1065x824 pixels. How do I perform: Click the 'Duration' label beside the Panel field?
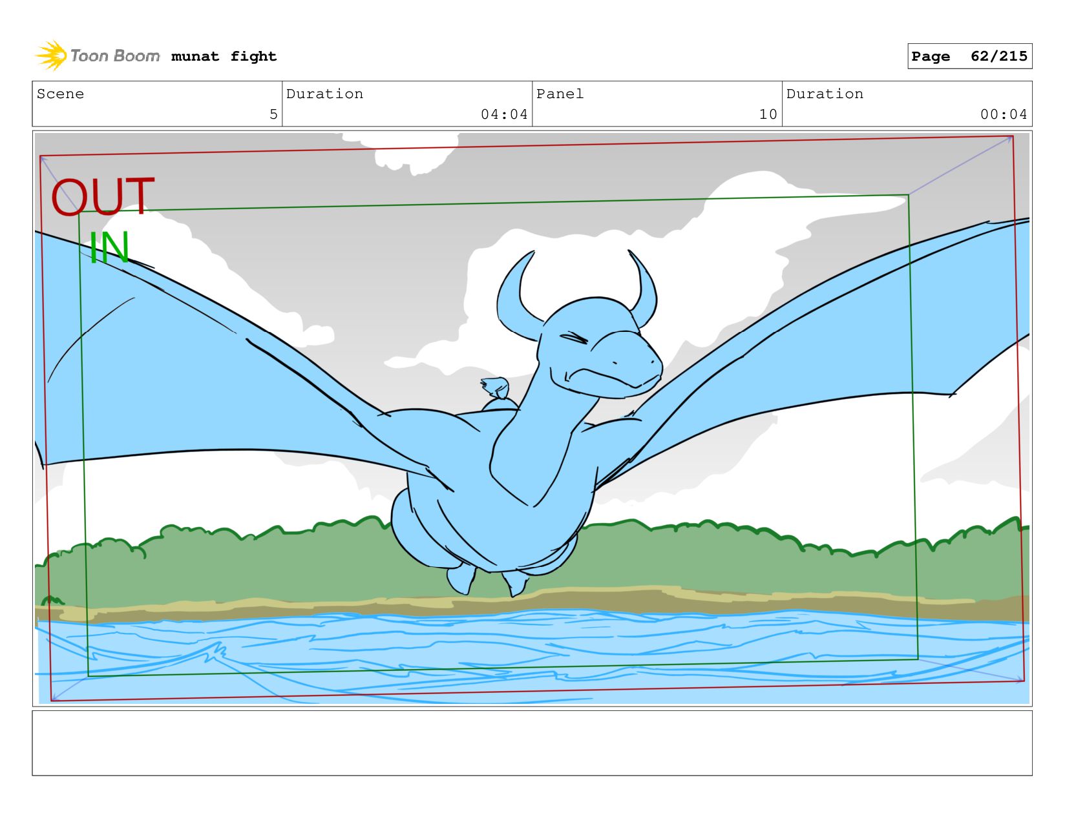tap(825, 94)
